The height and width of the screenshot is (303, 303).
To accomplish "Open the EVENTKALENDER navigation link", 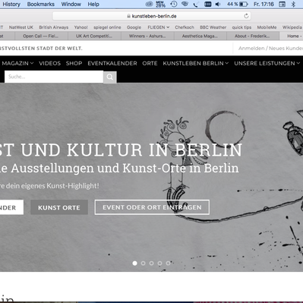I will point(112,63).
